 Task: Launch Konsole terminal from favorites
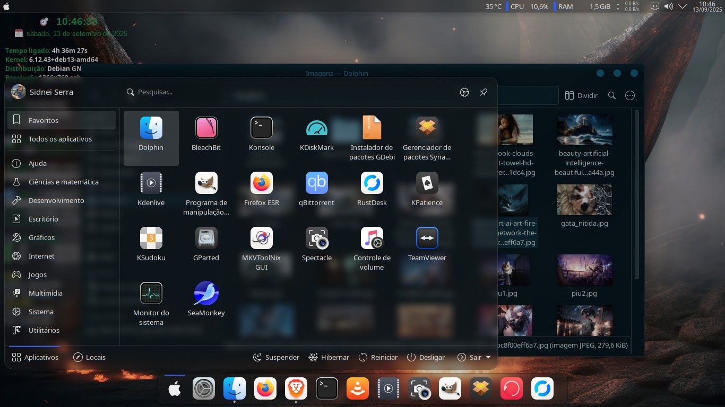click(262, 138)
